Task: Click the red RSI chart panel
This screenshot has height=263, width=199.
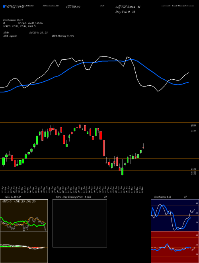Action: 175,247
